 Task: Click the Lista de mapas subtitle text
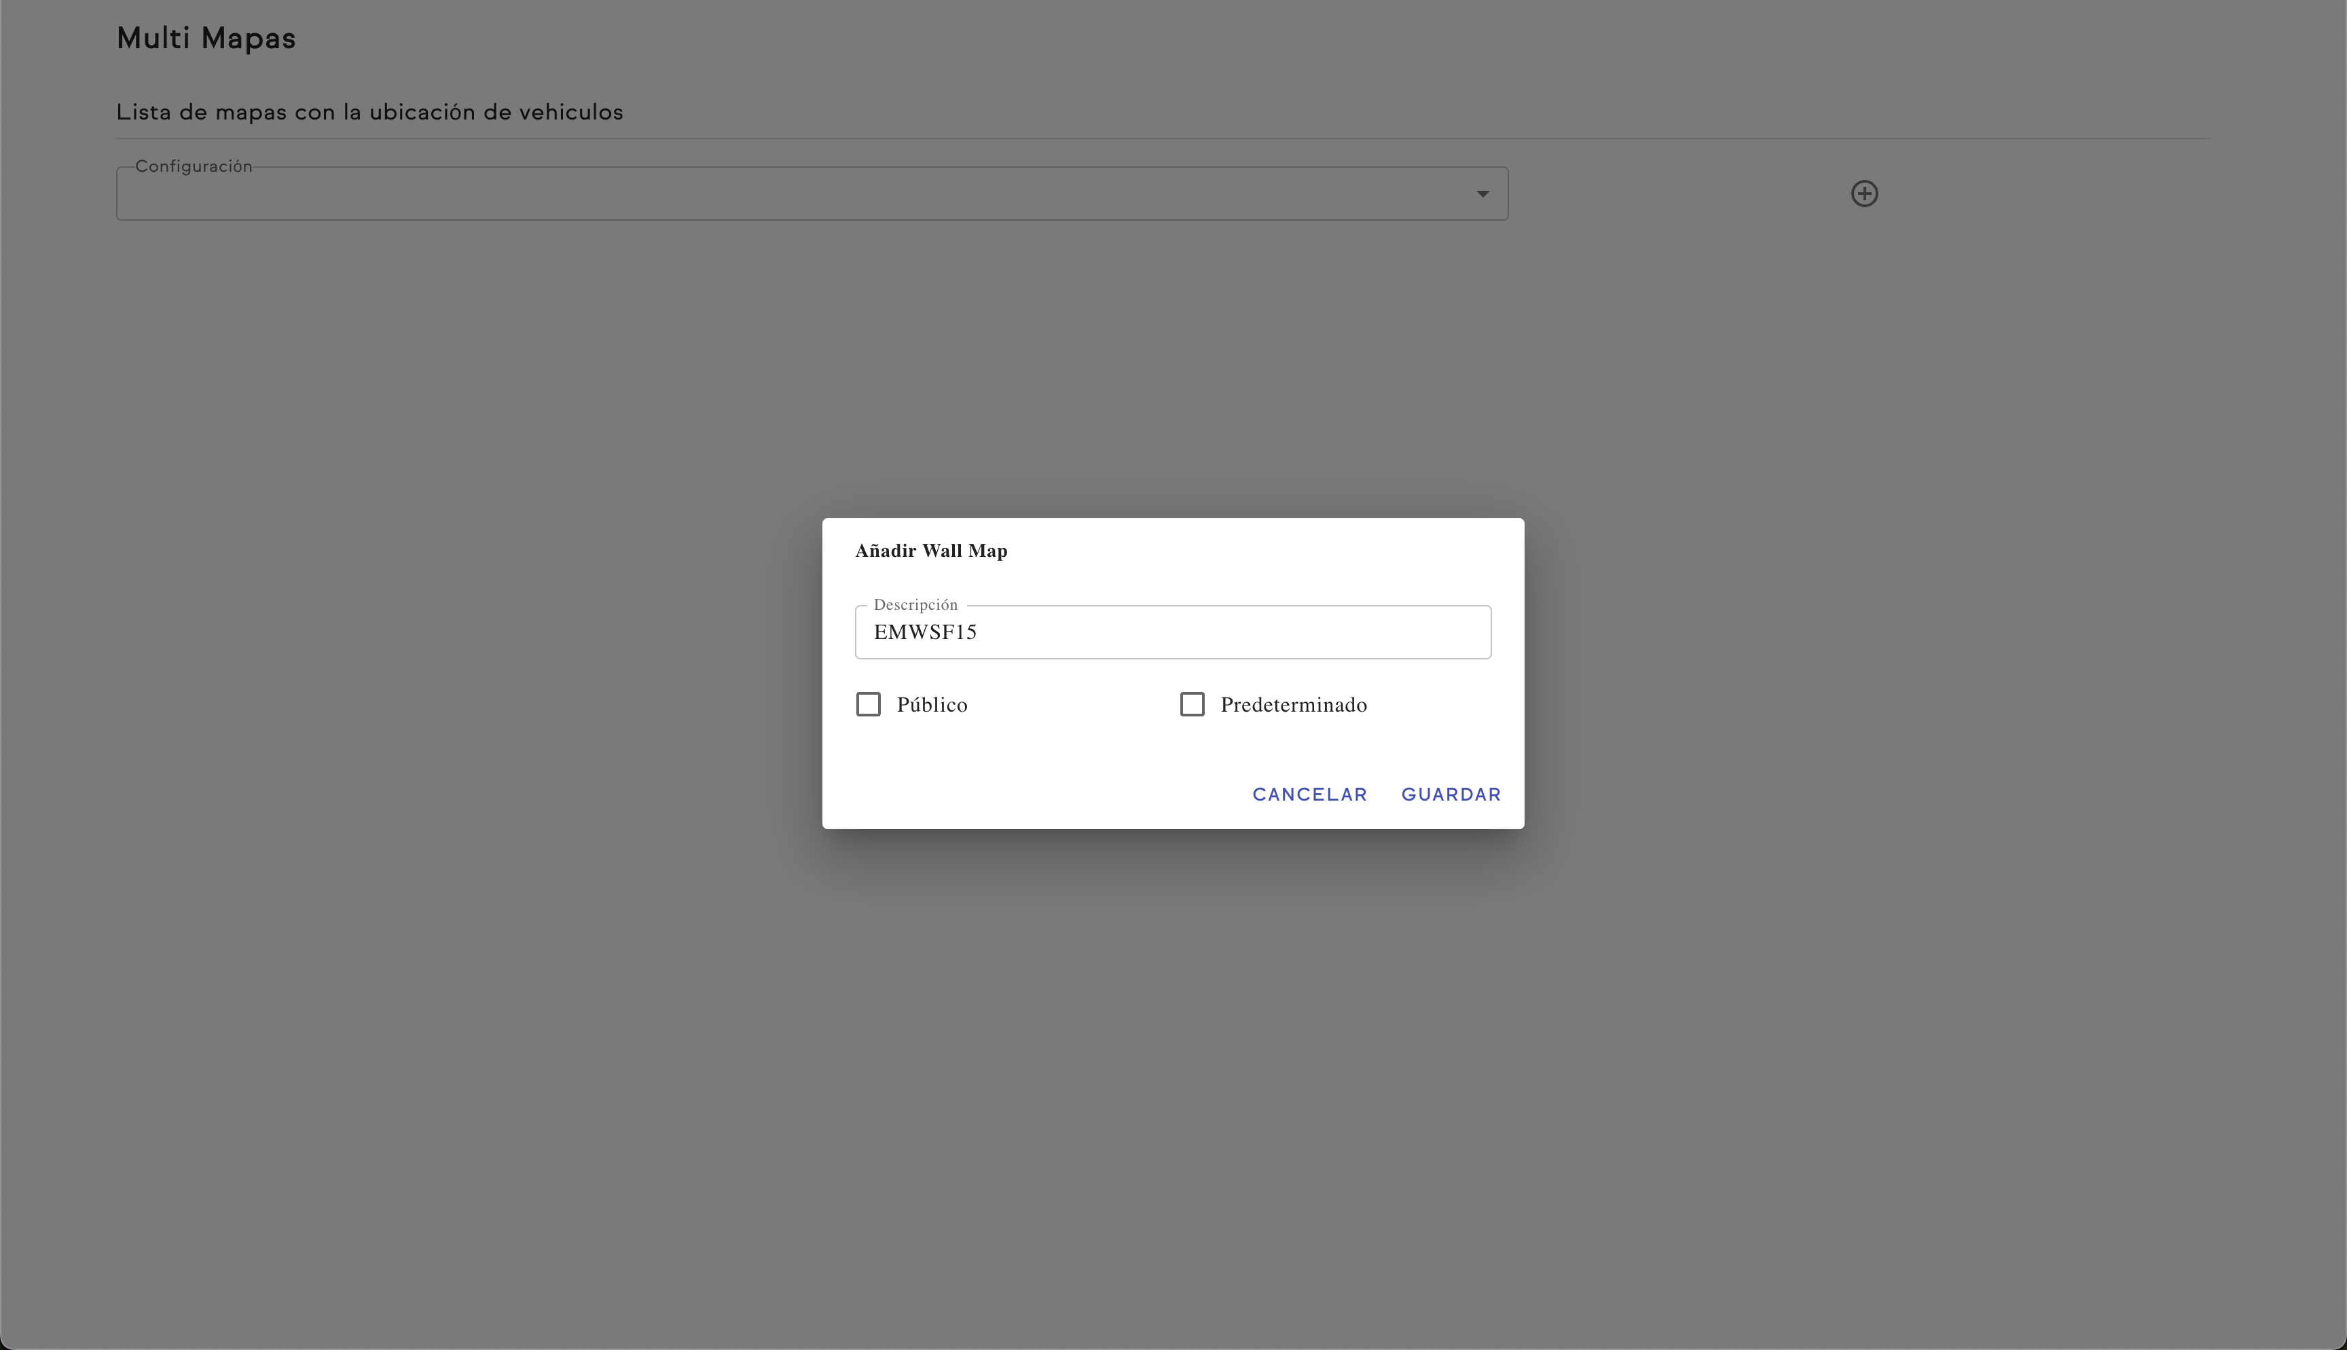(369, 112)
